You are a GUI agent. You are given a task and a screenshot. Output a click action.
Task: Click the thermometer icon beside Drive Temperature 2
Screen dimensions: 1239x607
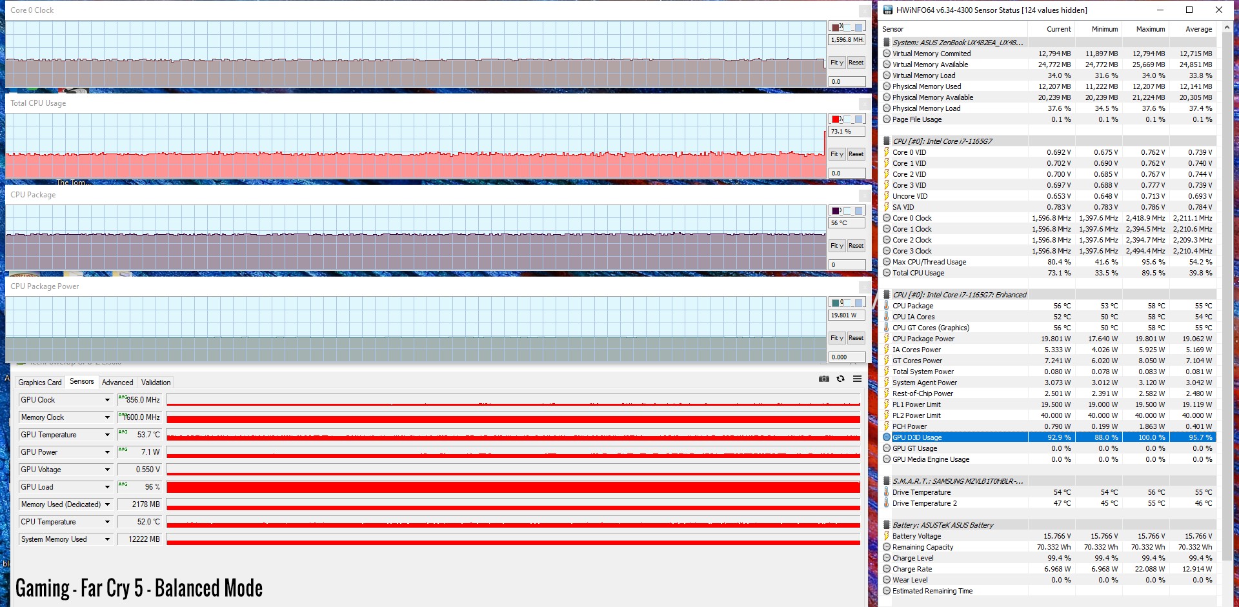[887, 503]
